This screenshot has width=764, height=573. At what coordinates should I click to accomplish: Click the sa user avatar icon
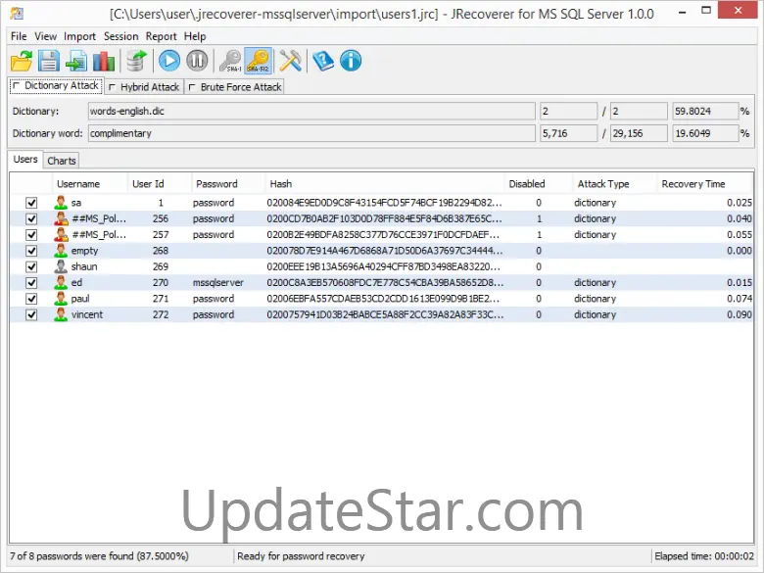coord(61,202)
